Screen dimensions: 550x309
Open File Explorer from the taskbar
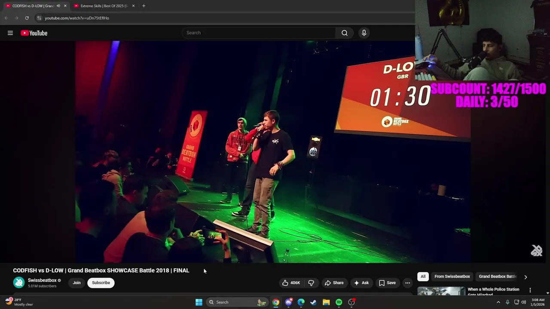pos(326,302)
